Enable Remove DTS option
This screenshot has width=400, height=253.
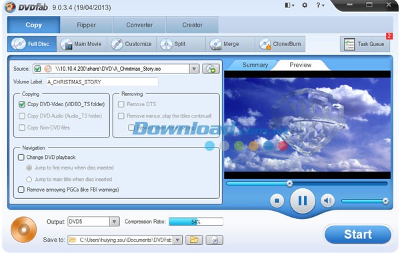(x=121, y=104)
